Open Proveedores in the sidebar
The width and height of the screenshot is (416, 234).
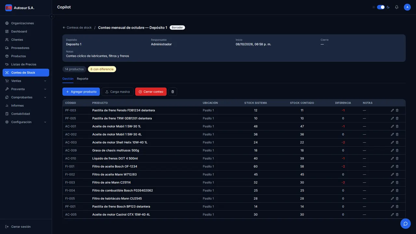click(x=26, y=48)
